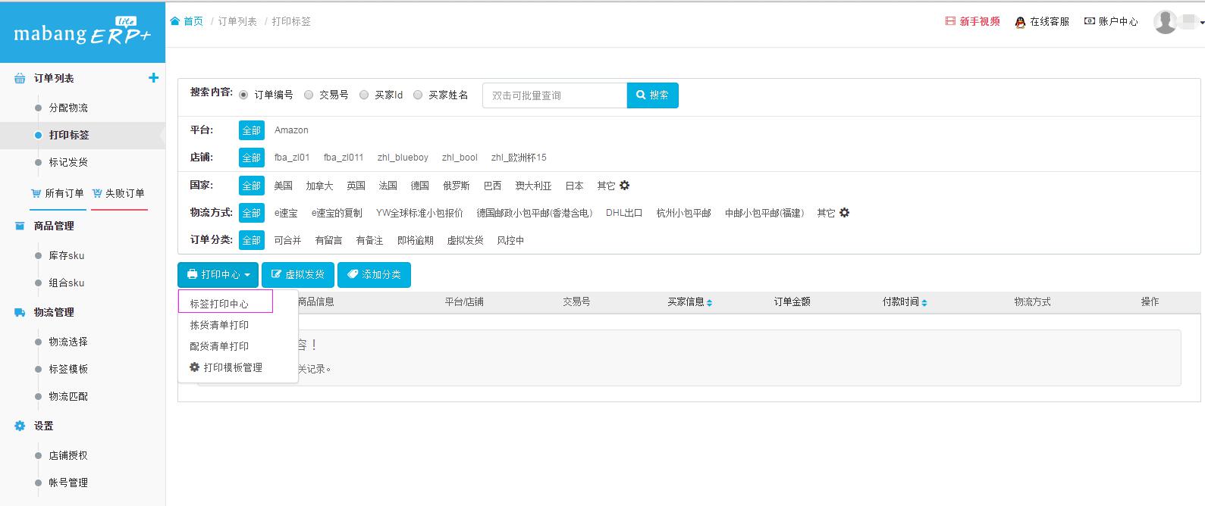Switch to the 失败订单 tab

[x=118, y=193]
